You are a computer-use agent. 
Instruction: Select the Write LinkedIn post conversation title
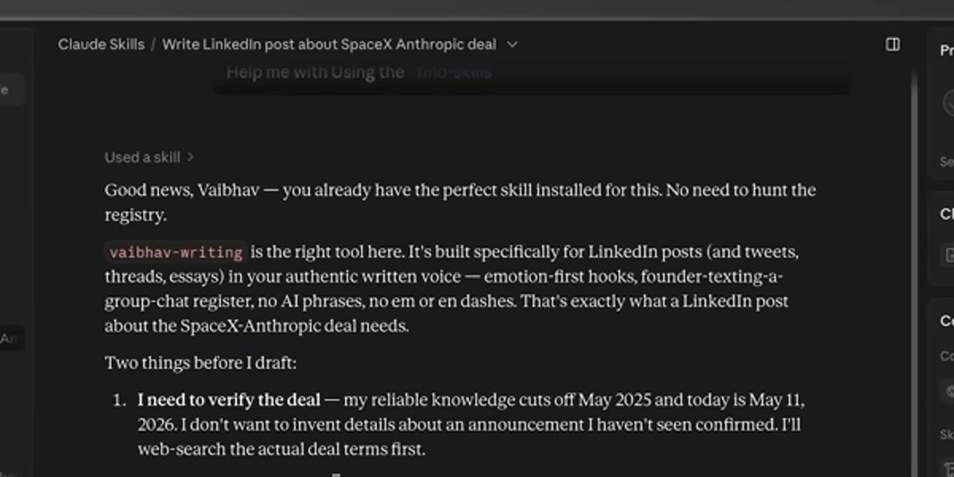point(329,45)
